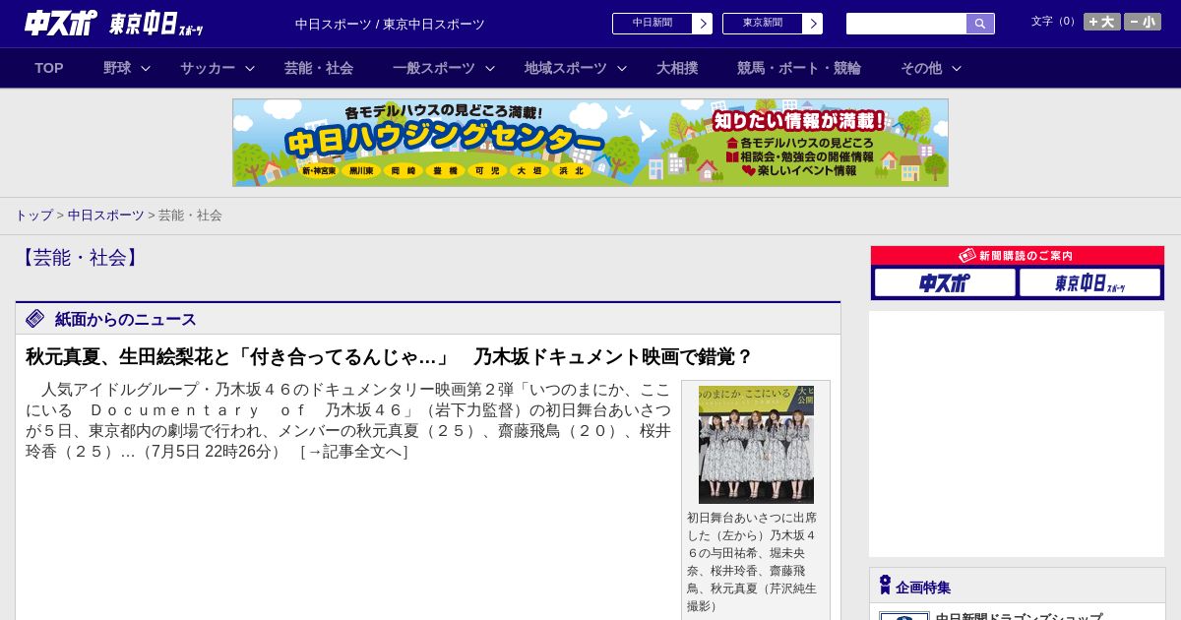The width and height of the screenshot is (1181, 620).
Task: Click the photo caption under article image
Action: [x=754, y=562]
